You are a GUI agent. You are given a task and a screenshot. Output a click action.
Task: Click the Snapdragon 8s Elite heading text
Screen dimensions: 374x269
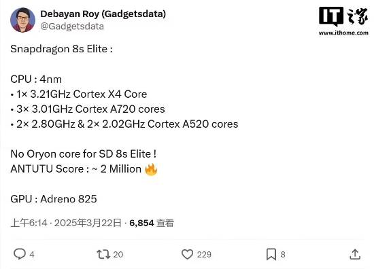(x=61, y=49)
